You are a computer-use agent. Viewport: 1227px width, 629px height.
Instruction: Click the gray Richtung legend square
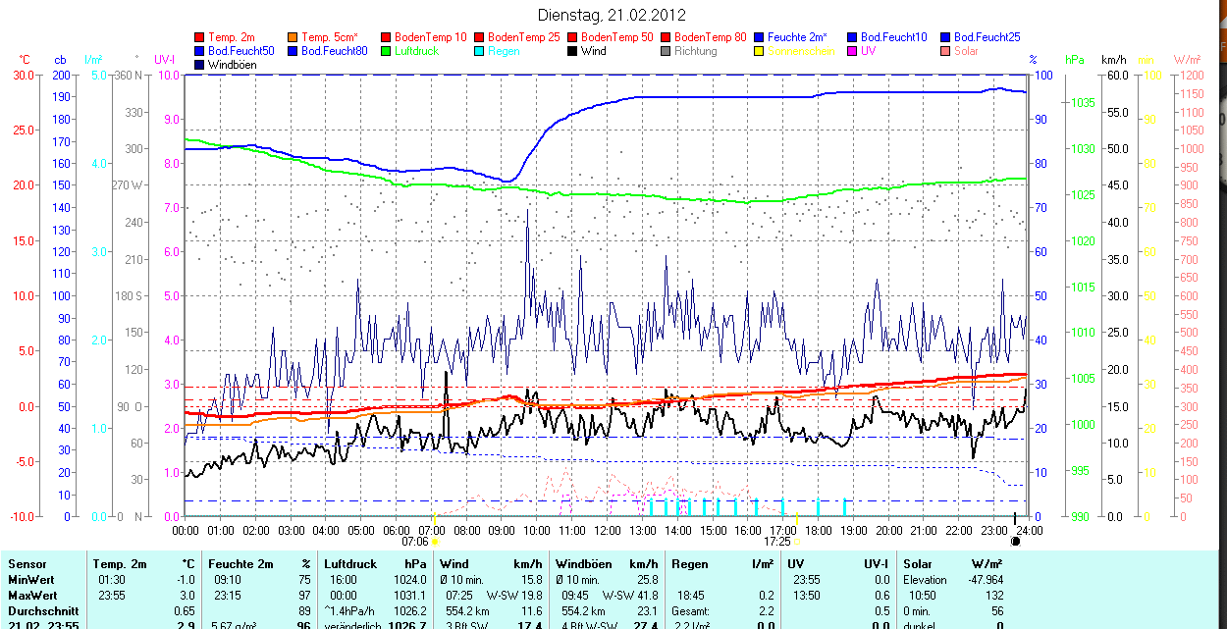point(667,51)
